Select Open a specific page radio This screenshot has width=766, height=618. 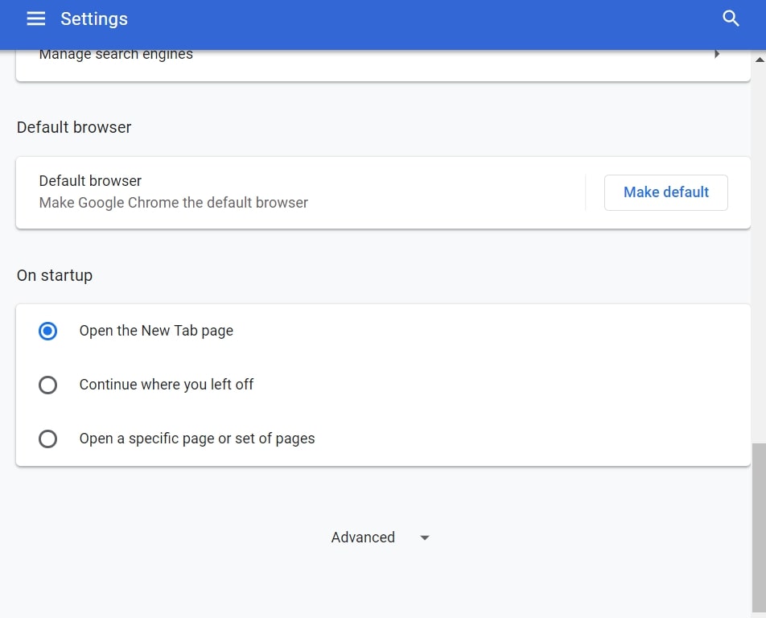tap(48, 439)
